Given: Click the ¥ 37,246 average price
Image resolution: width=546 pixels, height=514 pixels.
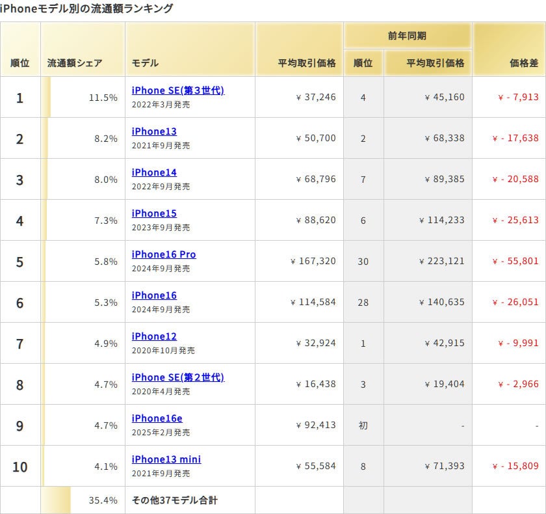Looking at the screenshot, I should click(x=316, y=97).
